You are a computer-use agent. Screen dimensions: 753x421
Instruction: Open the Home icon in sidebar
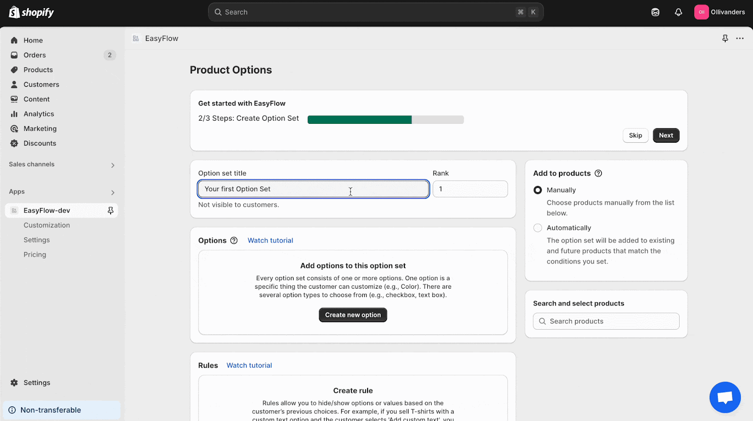point(14,40)
